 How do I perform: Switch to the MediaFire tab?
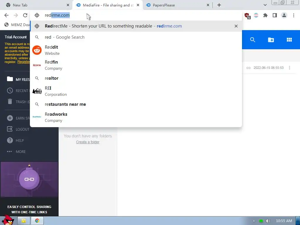[108, 5]
